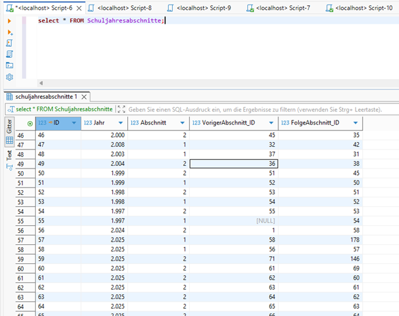399x316 pixels.
Task: Open the SQL console terminal icon
Action: [x=9, y=65]
